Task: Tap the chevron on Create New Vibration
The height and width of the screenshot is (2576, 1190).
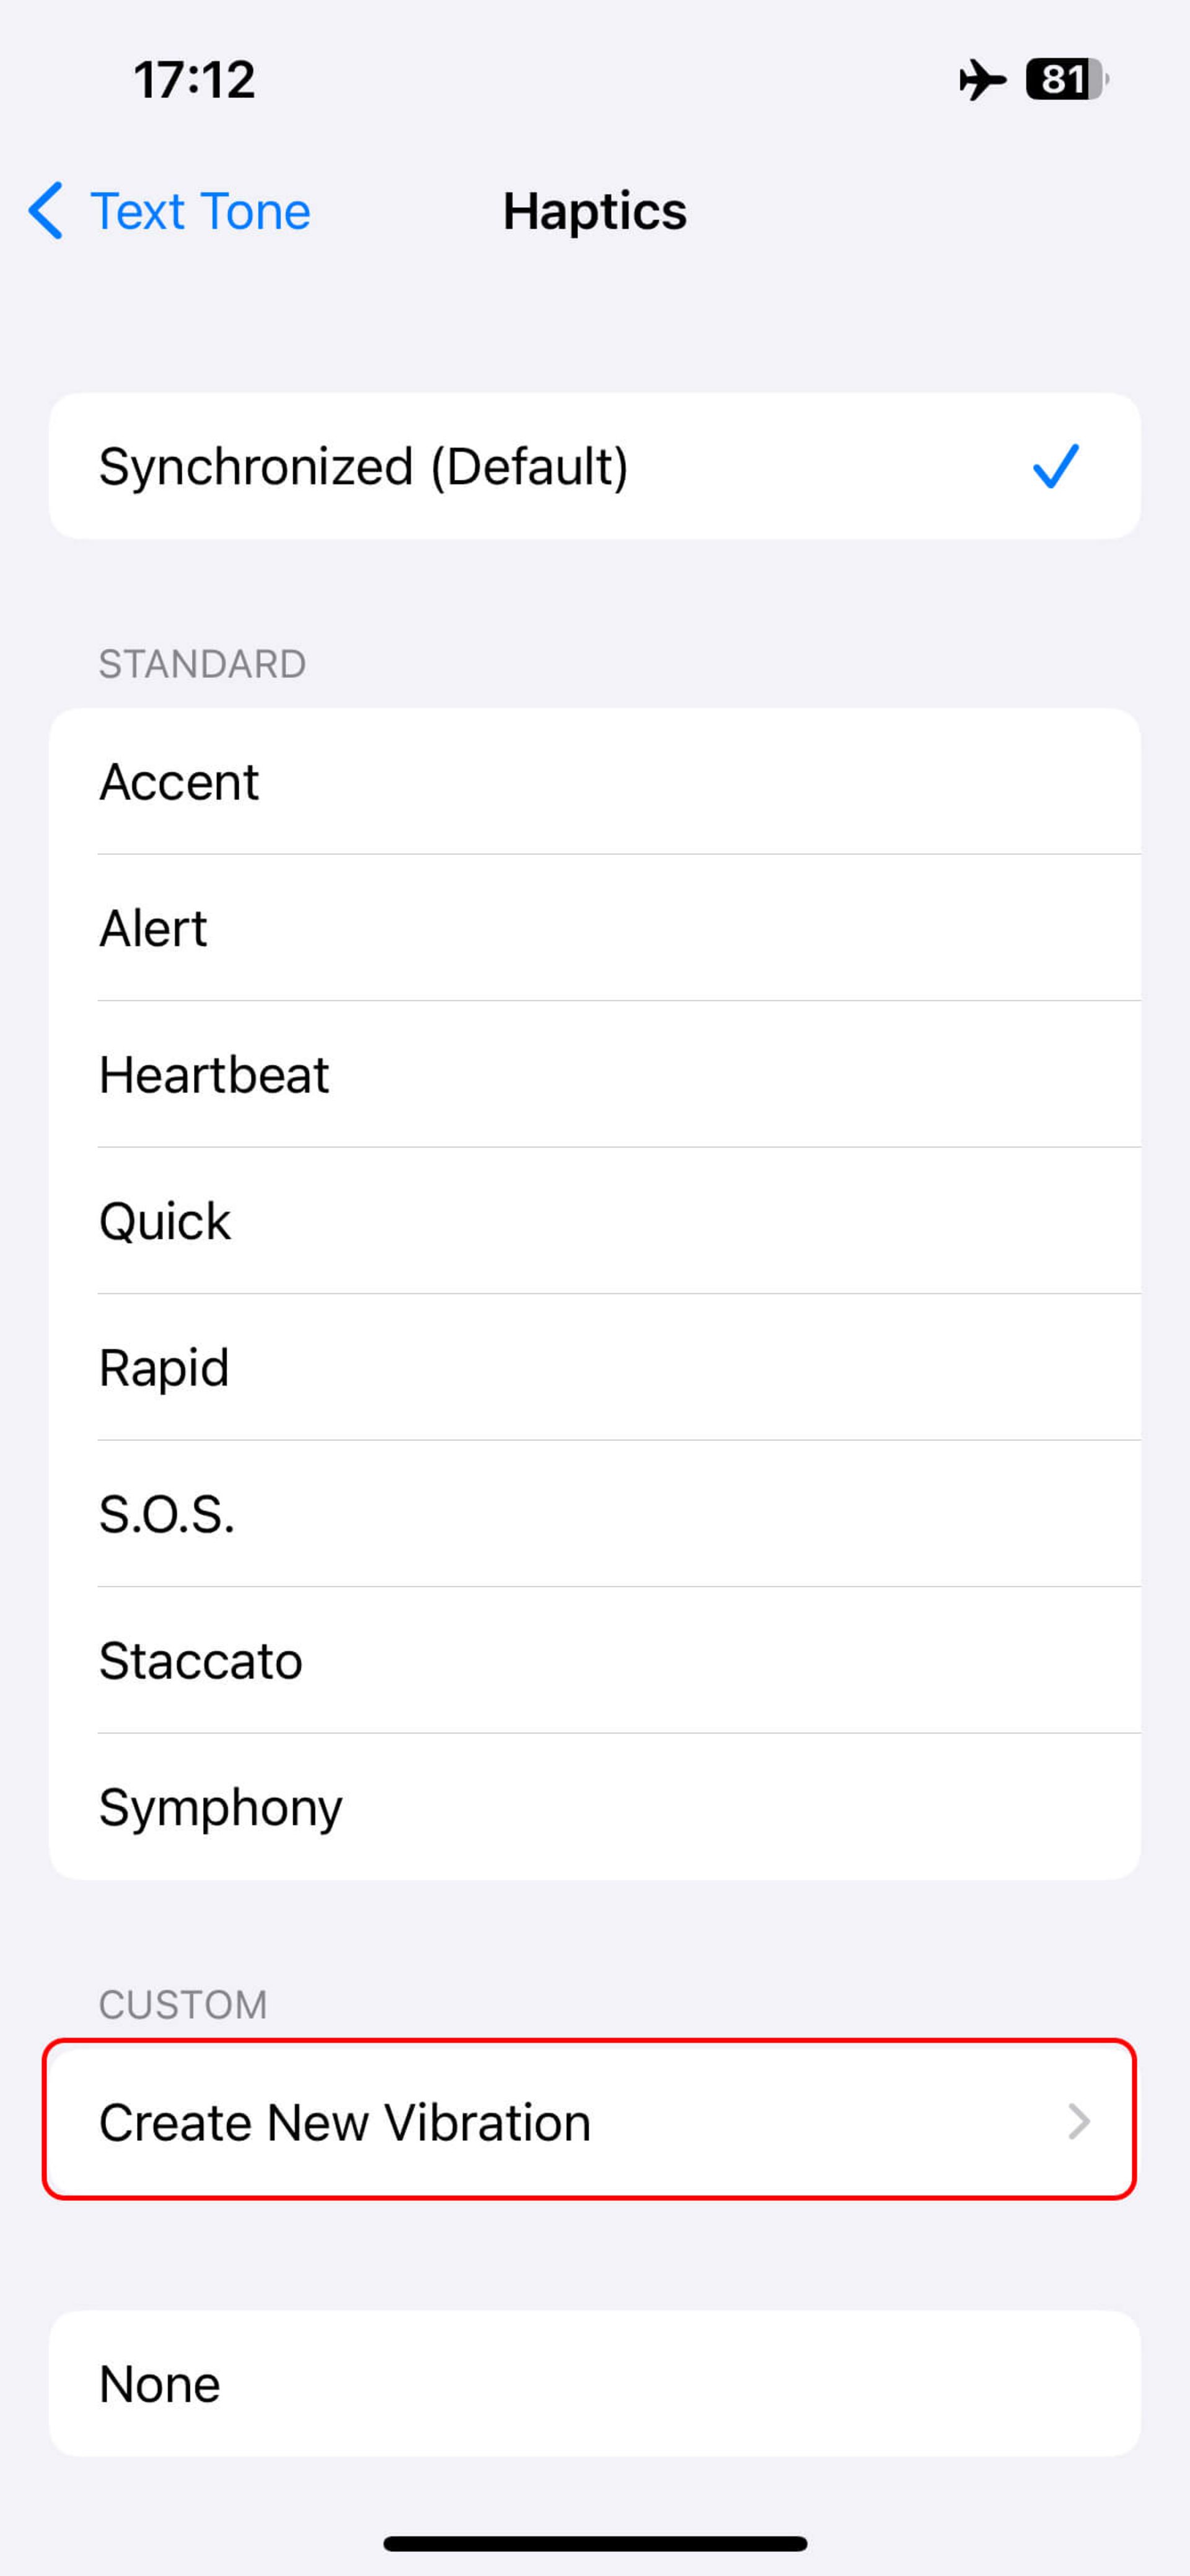Action: click(1078, 2121)
